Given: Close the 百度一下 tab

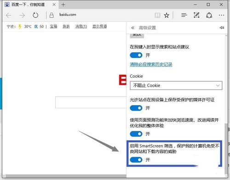Looking at the screenshot, I should [54, 5].
